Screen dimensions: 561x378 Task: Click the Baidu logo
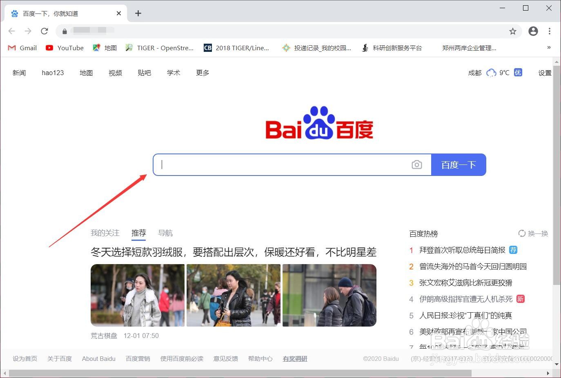click(x=319, y=122)
